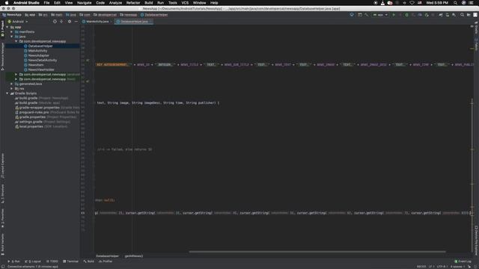Image resolution: width=479 pixels, height=269 pixels.
Task: Toggle the Project side tool window tab
Action: (x=2, y=29)
